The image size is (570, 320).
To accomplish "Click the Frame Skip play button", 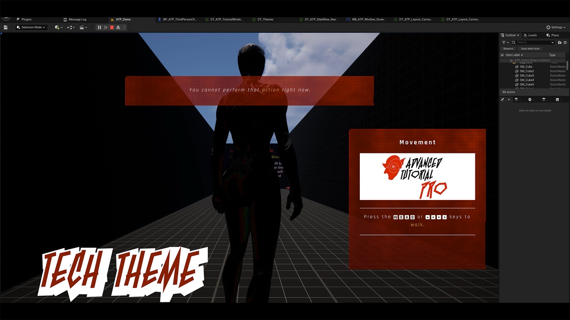I will click(106, 27).
